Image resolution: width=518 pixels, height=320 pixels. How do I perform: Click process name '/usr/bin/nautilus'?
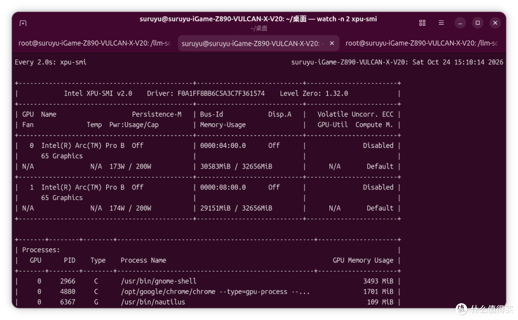(x=153, y=302)
